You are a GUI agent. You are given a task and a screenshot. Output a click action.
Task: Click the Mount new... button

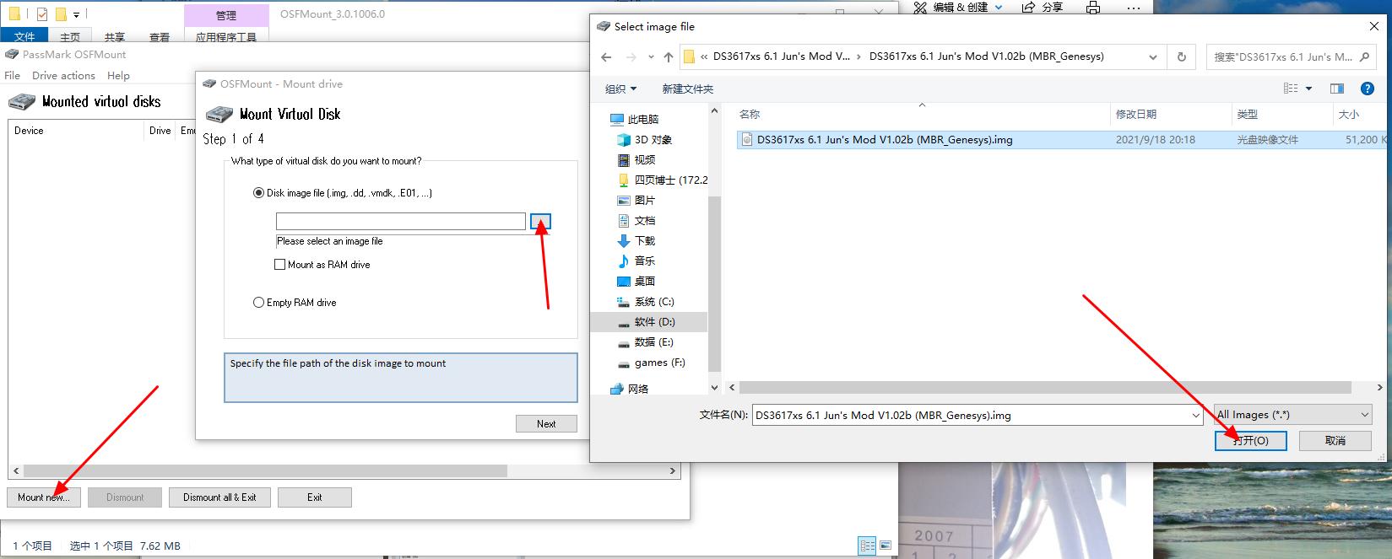click(x=44, y=497)
